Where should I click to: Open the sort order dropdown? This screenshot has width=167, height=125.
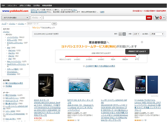pyautogui.click(x=157, y=34)
